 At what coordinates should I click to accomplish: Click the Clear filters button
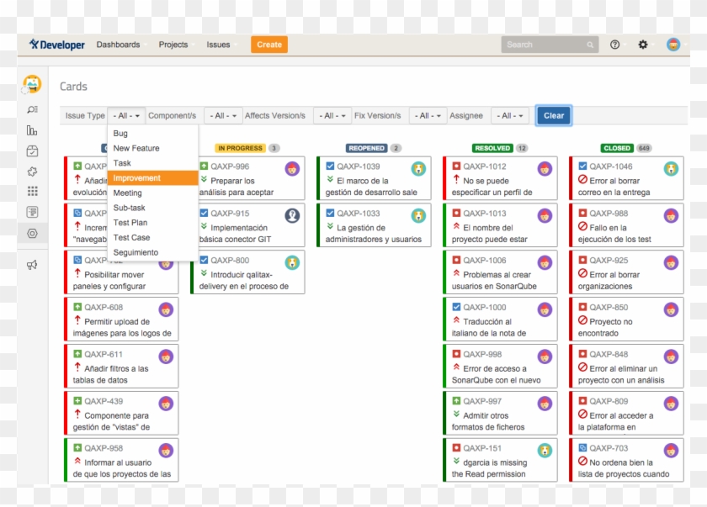(553, 115)
